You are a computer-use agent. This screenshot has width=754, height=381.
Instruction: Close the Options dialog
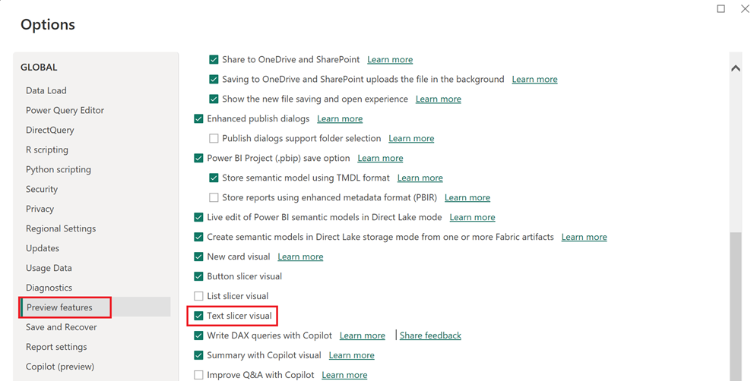745,9
